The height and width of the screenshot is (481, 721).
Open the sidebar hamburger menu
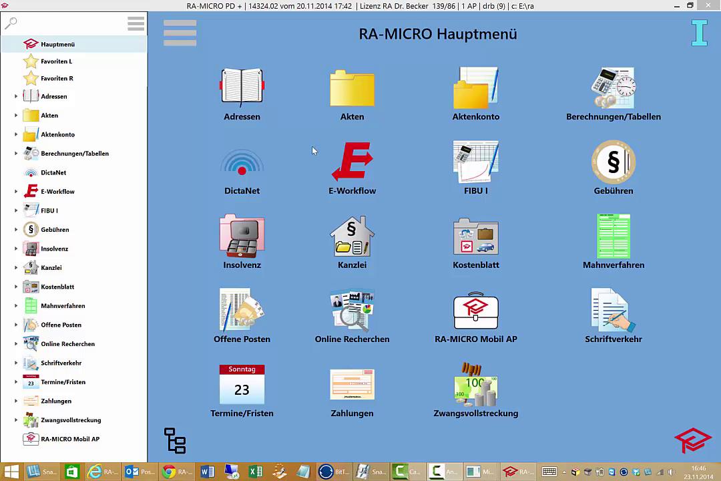pyautogui.click(x=136, y=24)
